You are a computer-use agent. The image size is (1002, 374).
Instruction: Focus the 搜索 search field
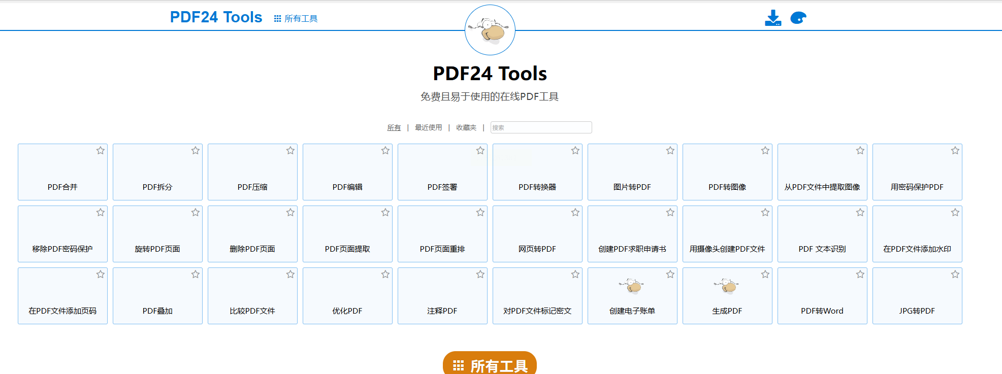point(541,127)
